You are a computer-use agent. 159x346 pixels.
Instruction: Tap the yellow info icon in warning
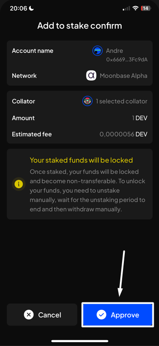pyautogui.click(x=18, y=184)
